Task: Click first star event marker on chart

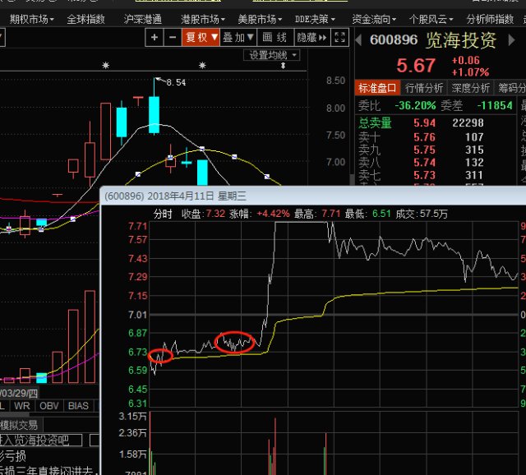Action: pos(106,66)
